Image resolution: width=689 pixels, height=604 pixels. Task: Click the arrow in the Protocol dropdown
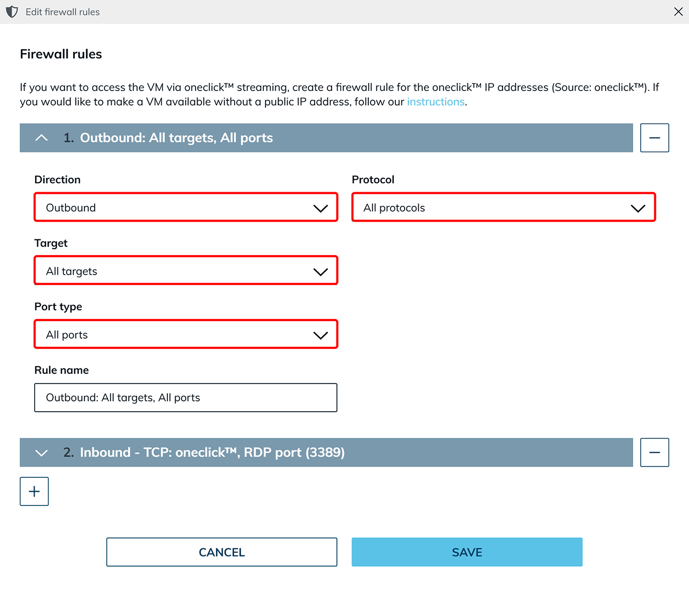[638, 209]
